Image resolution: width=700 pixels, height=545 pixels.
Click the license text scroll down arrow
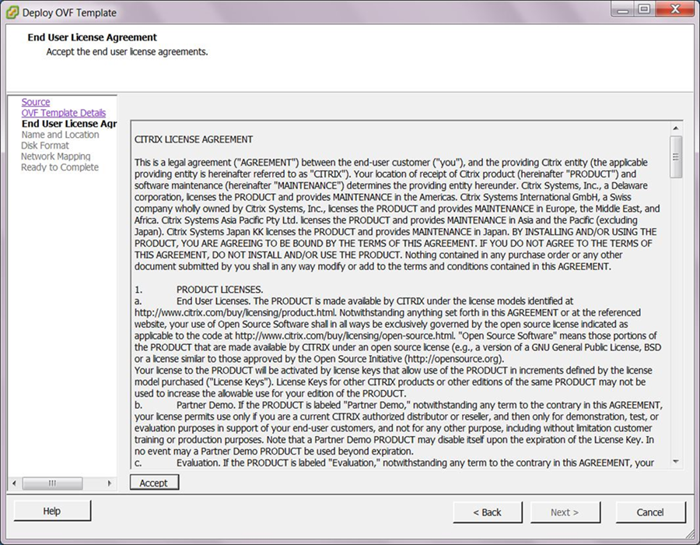point(676,462)
